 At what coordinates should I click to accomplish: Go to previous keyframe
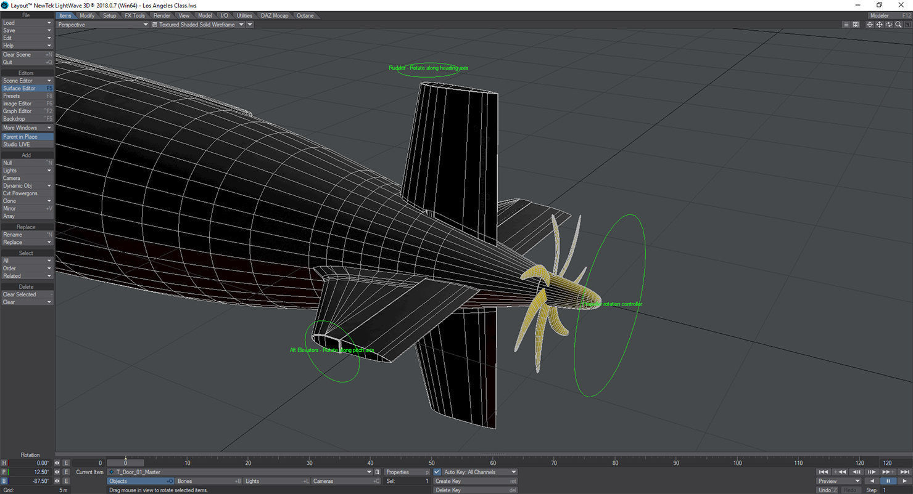point(840,472)
